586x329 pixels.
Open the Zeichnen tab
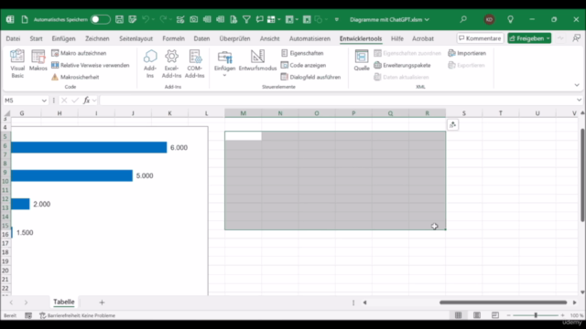coord(97,38)
